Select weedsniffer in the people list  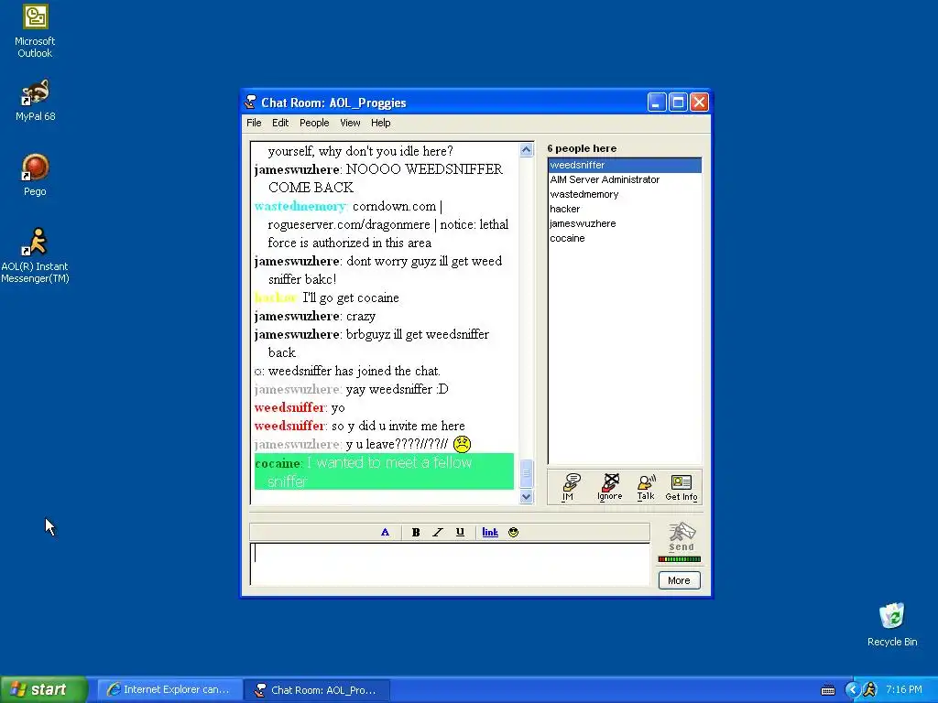(625, 165)
